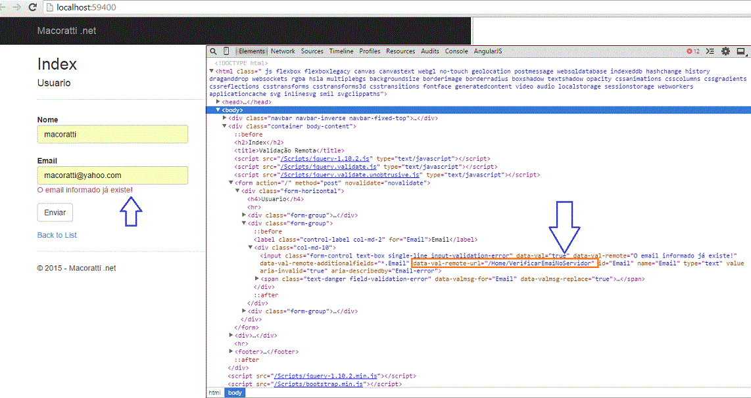Screen dimensions: 751x398
Task: Go to the Audits tab
Action: 430,51
